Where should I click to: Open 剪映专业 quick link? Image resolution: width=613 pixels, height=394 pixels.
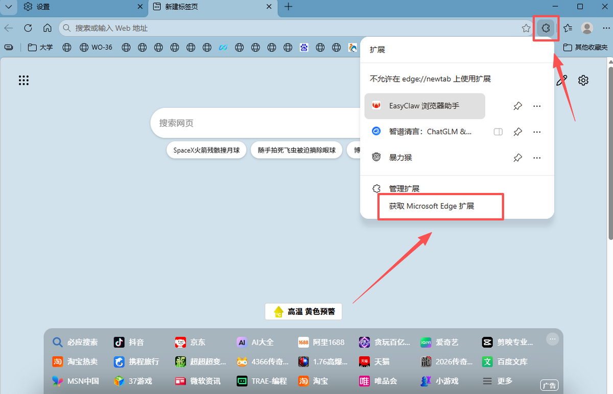coord(508,342)
